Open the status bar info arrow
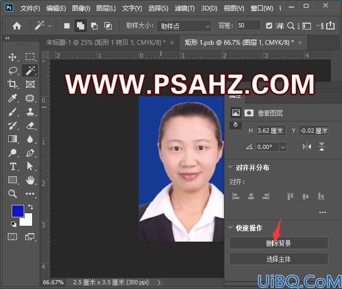This screenshot has width=342, height=289. click(x=159, y=283)
